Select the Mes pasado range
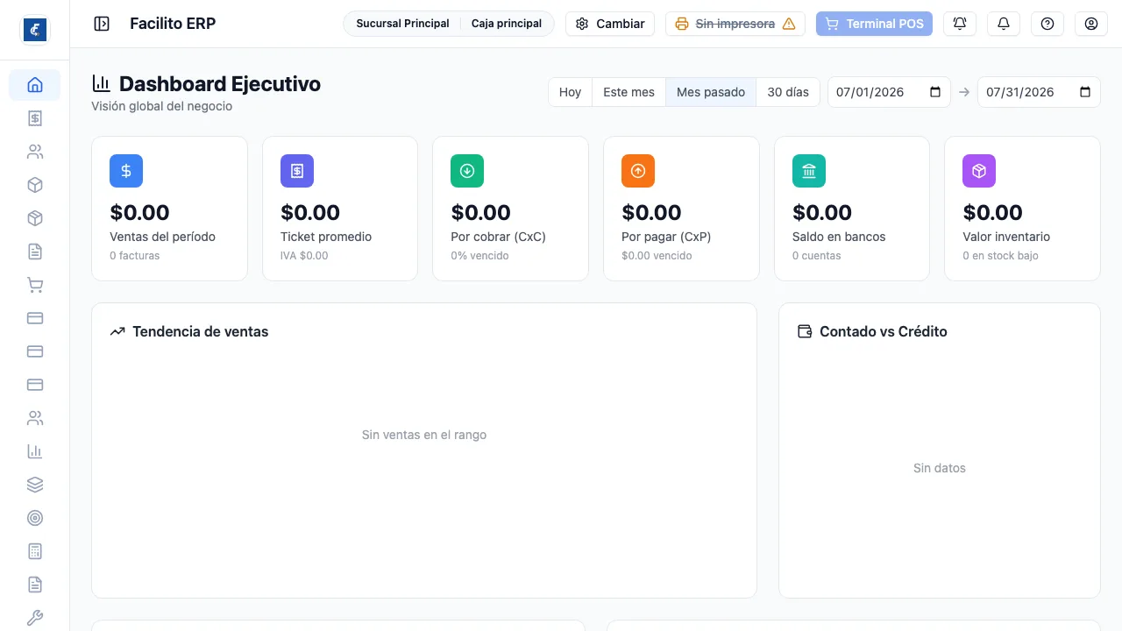Image resolution: width=1122 pixels, height=631 pixels. coord(711,92)
